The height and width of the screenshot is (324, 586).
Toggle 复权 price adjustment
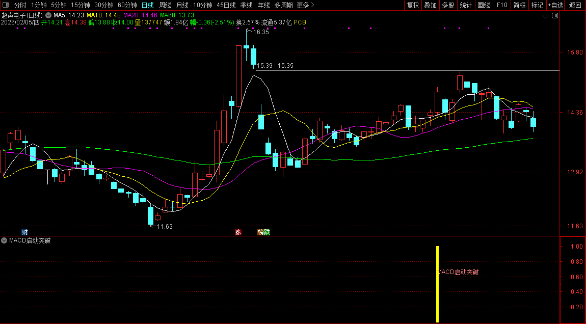click(413, 5)
